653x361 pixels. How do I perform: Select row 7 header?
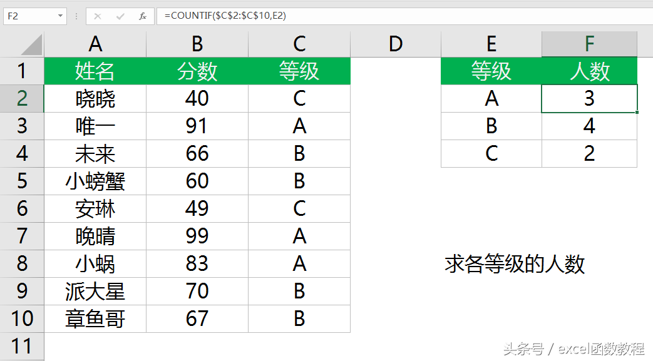pos(22,236)
